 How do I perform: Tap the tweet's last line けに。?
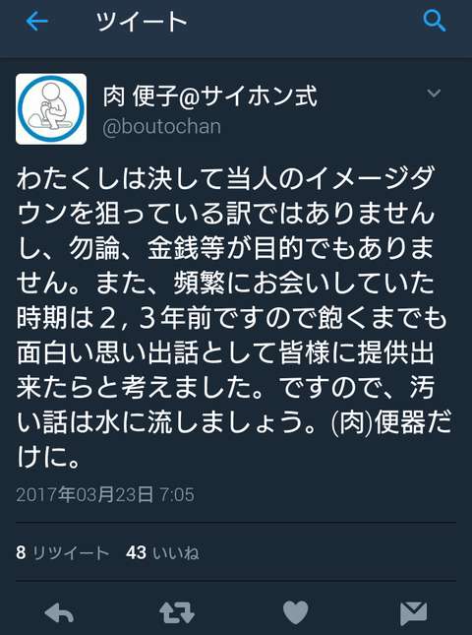click(49, 457)
